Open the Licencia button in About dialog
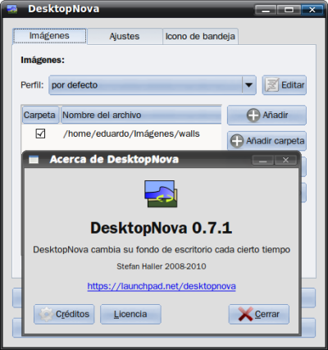This screenshot has width=328, height=350. pos(130,314)
